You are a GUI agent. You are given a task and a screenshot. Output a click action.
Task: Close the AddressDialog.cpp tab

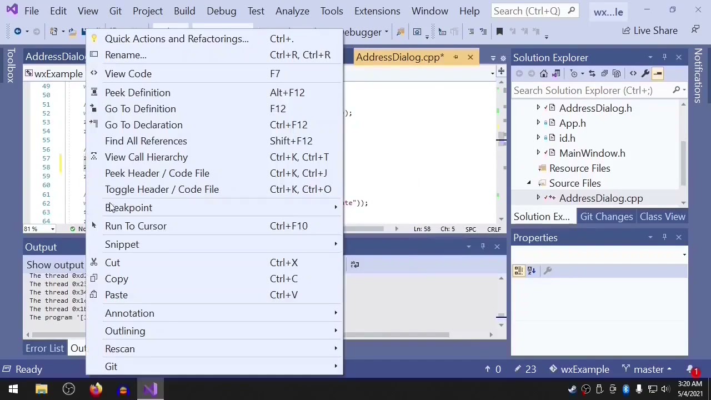click(470, 57)
